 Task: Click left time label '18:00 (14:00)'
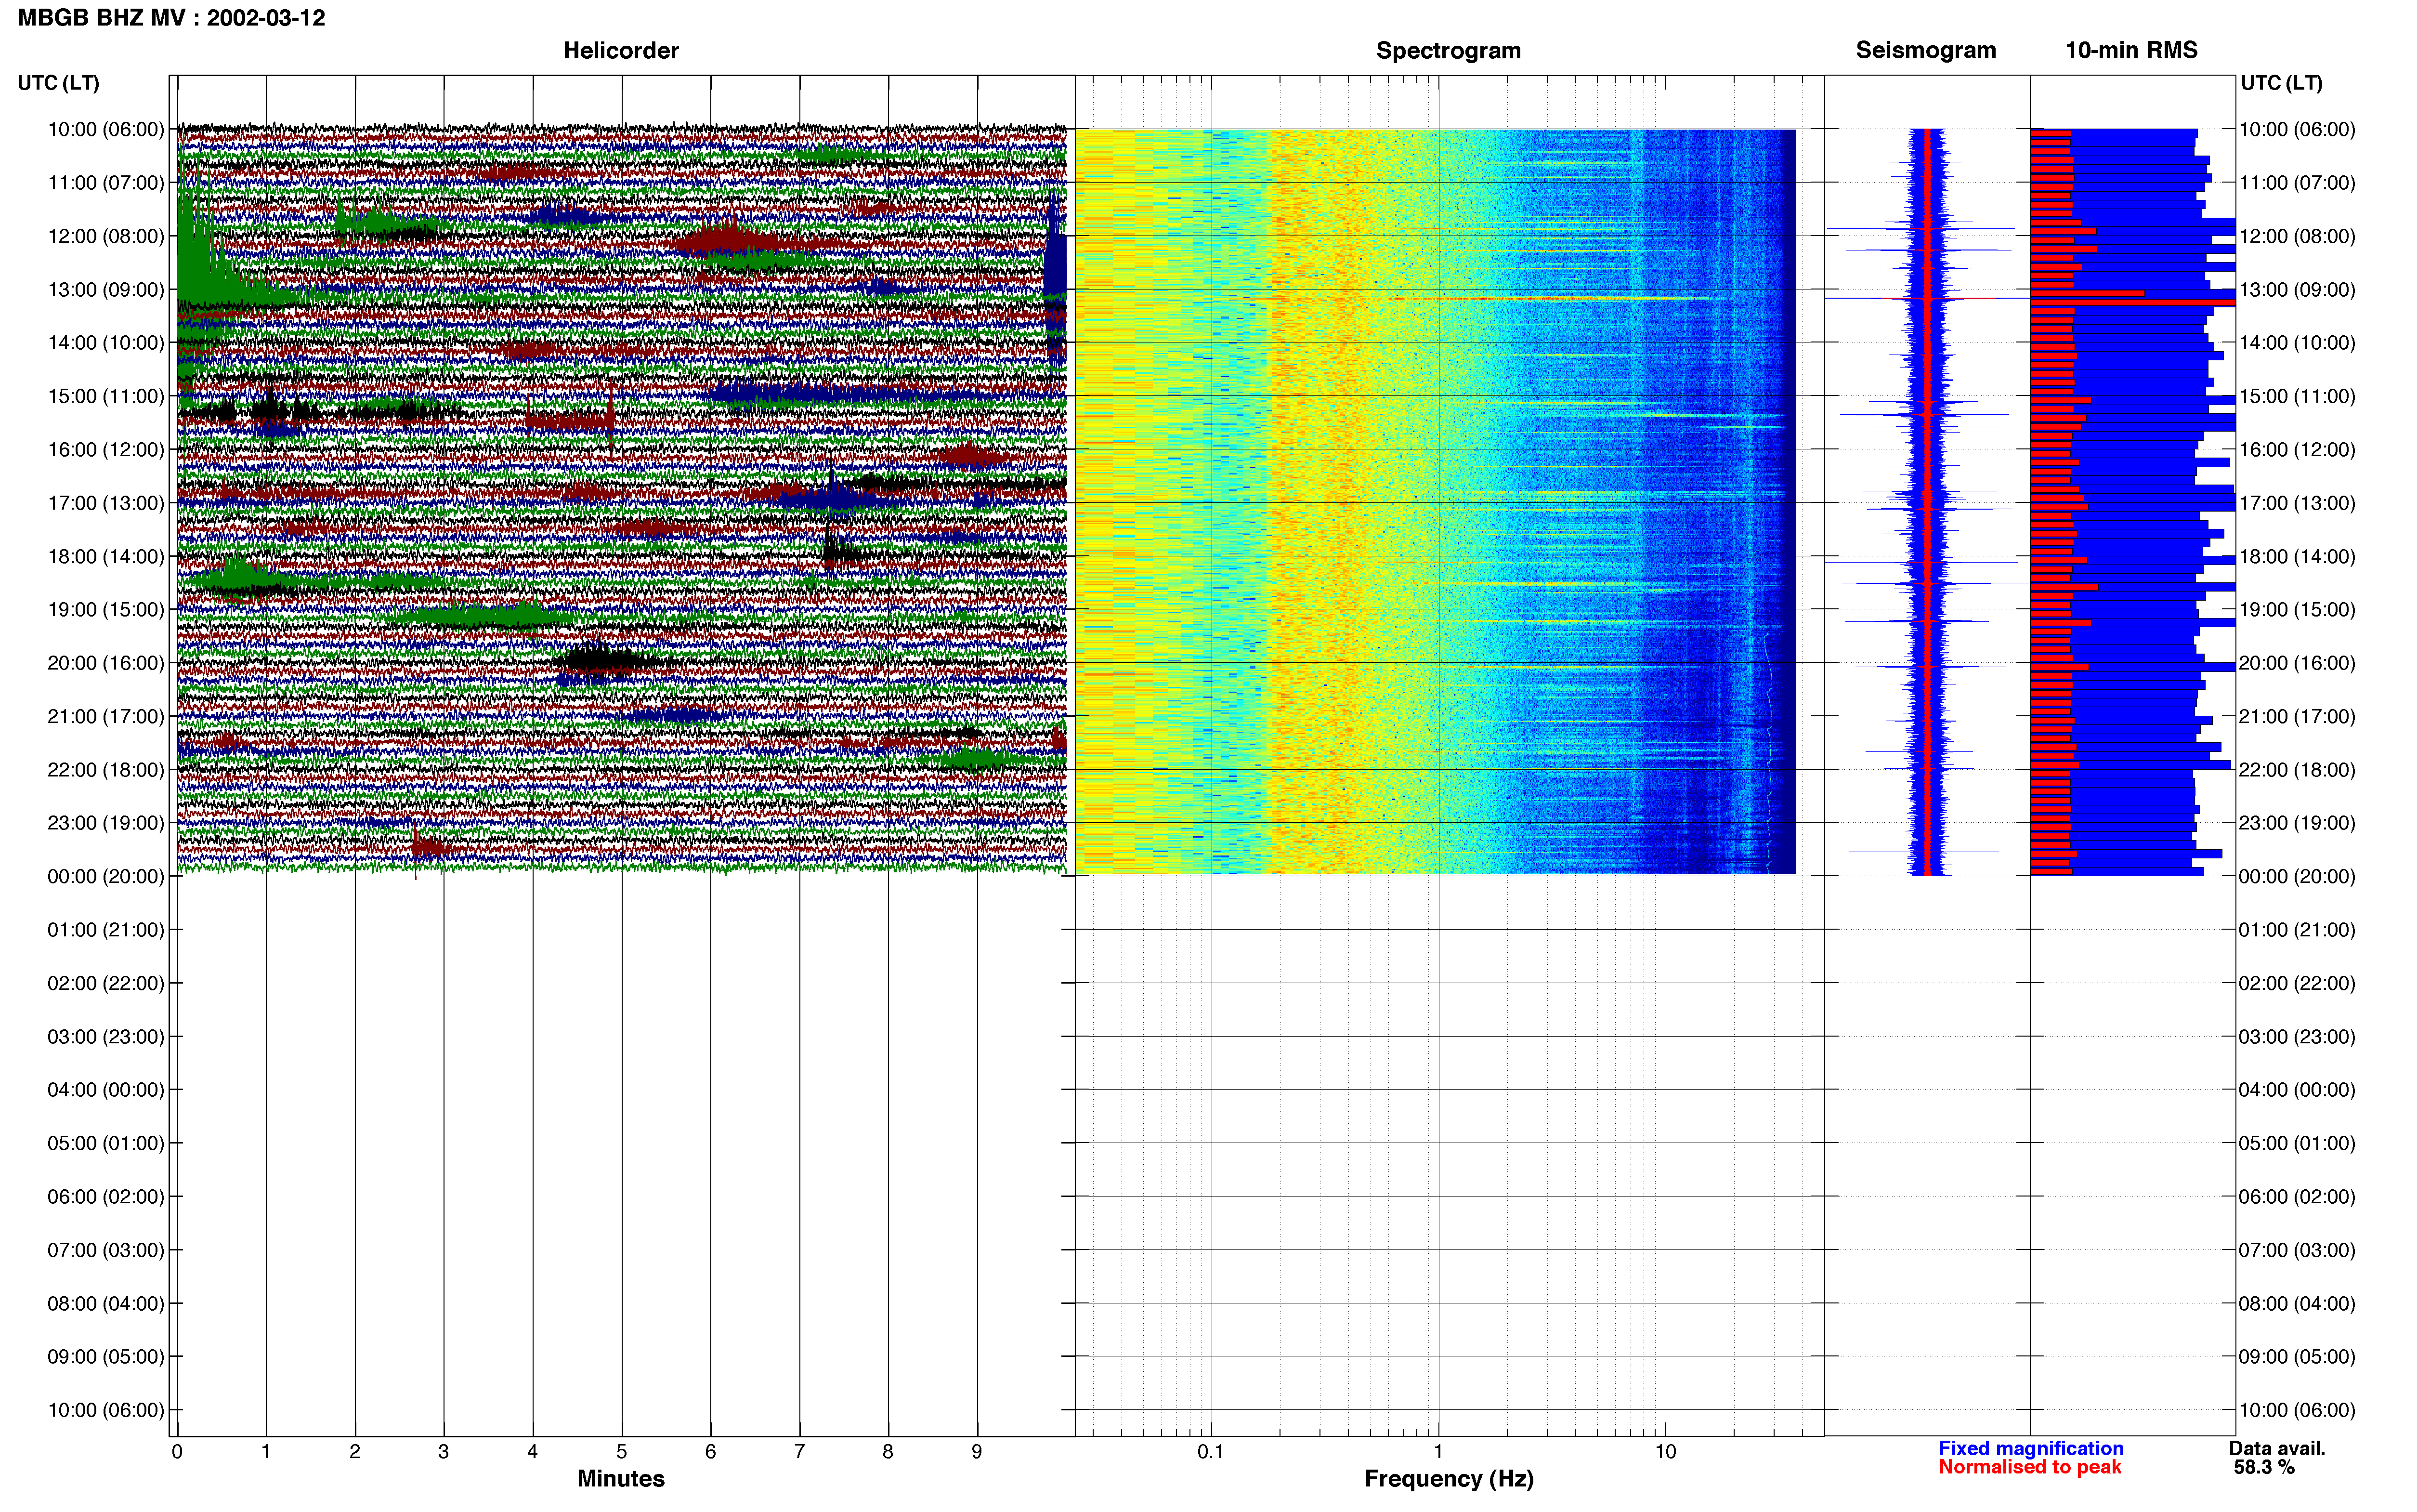[x=106, y=556]
